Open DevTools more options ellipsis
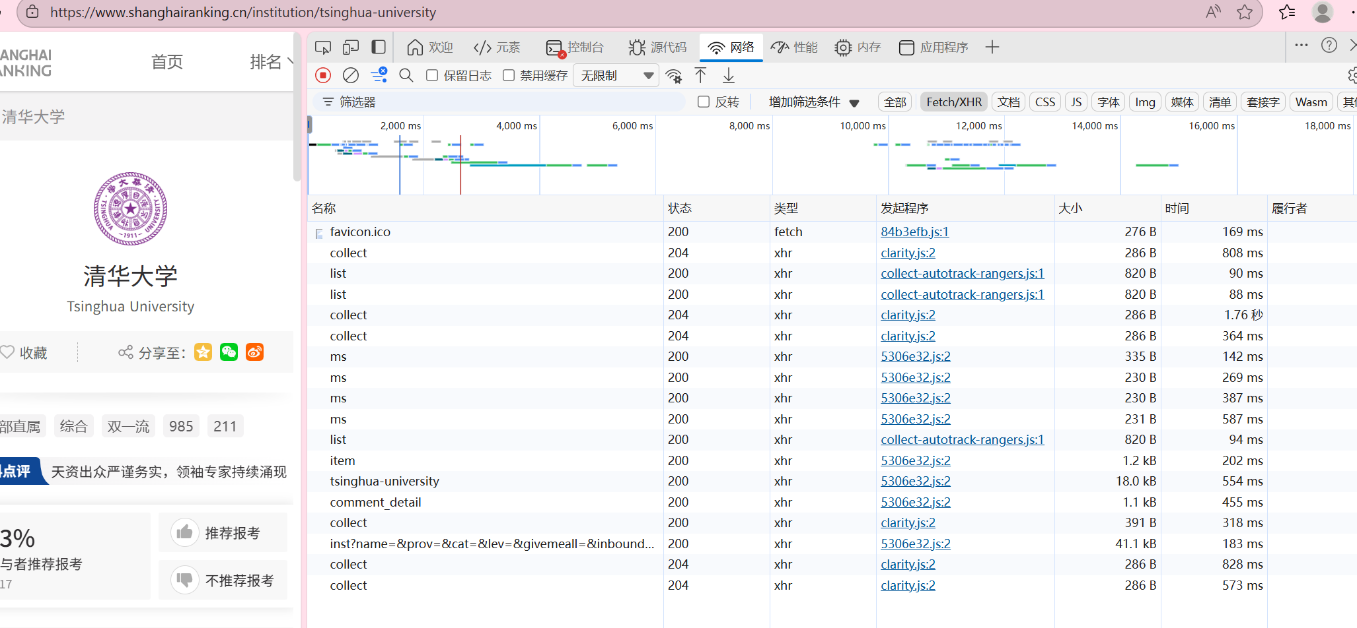 pyautogui.click(x=1302, y=45)
